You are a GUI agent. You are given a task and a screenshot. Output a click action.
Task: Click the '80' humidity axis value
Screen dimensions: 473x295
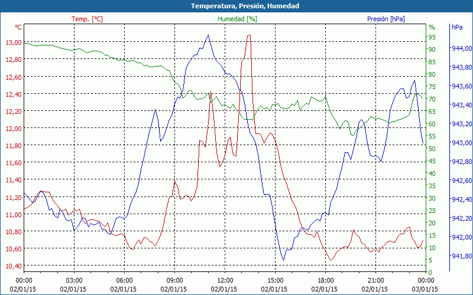[x=432, y=74]
